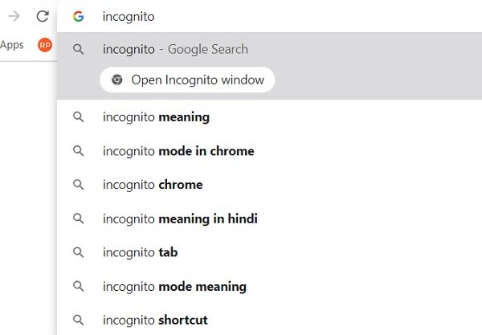Click the search icon beside 'incognito meaning'

tap(78, 117)
